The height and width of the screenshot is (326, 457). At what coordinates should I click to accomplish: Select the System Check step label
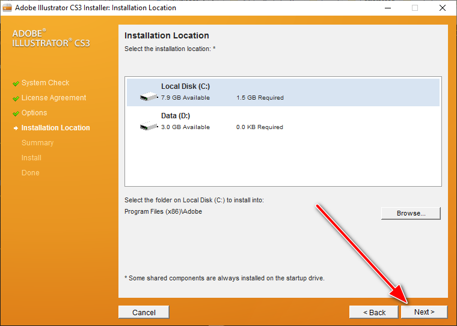coord(45,83)
